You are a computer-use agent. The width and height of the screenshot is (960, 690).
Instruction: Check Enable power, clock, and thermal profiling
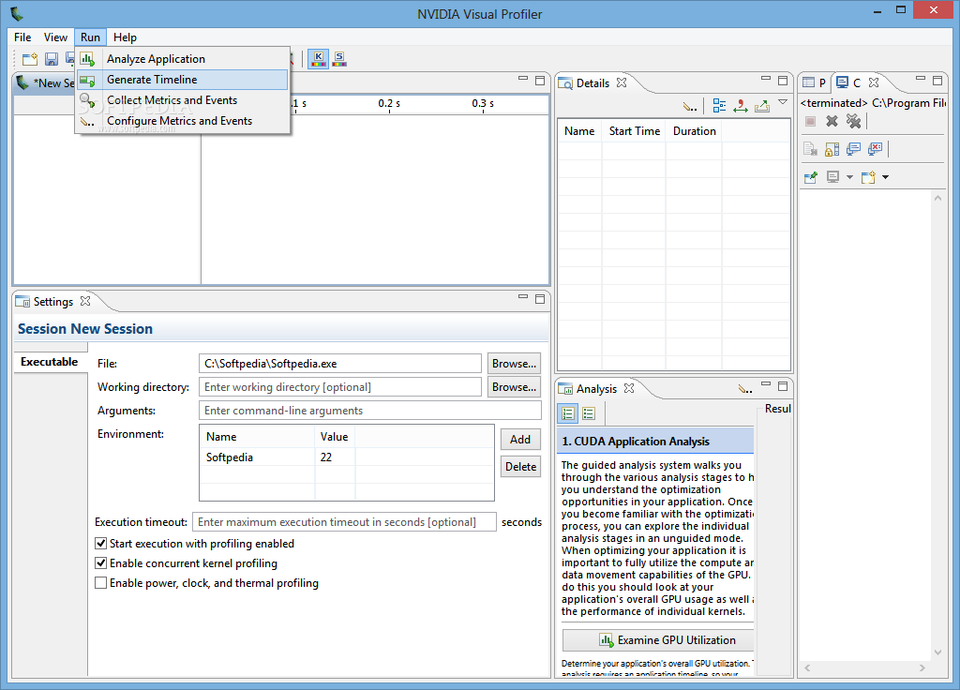101,582
